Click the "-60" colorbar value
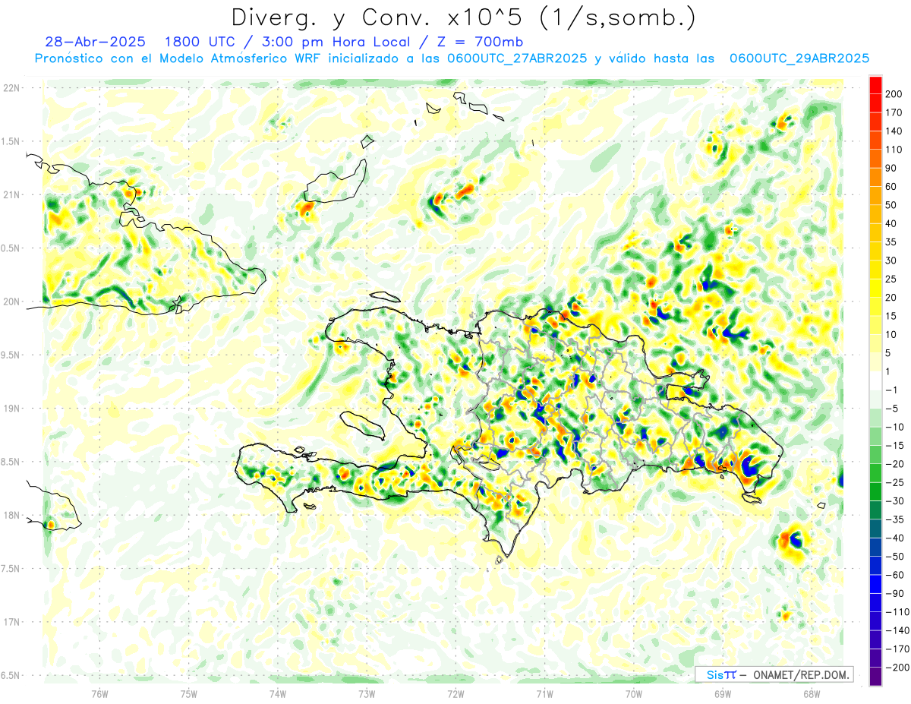 895,575
